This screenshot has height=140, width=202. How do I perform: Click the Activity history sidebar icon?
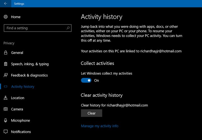point(6,86)
